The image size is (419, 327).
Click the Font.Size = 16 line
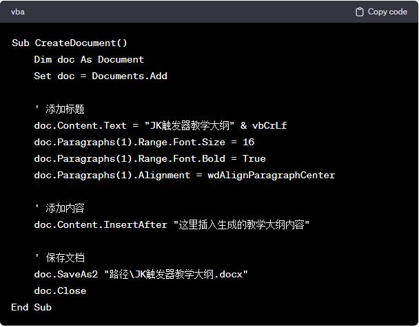[x=144, y=142]
